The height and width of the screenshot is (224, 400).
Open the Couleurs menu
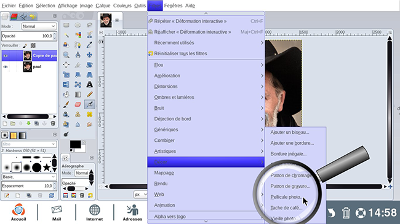(x=122, y=6)
